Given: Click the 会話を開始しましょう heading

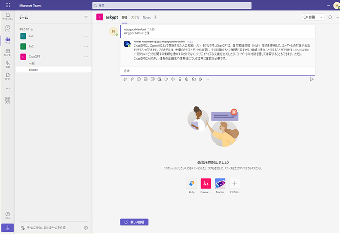Looking at the screenshot, I should pos(213,163).
